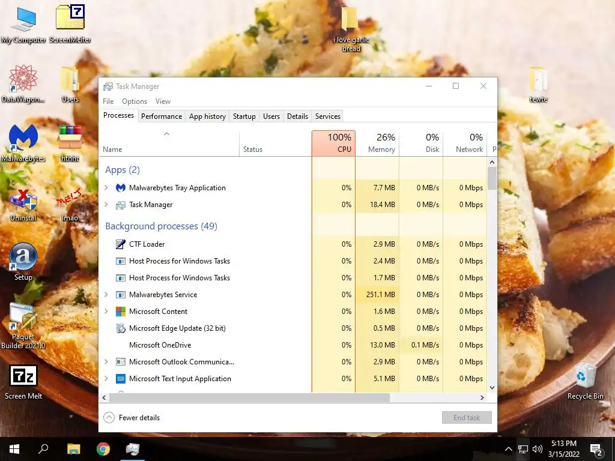Select the 251.1 MB memory cell
Viewport: 615px width, 461px height.
(377, 295)
